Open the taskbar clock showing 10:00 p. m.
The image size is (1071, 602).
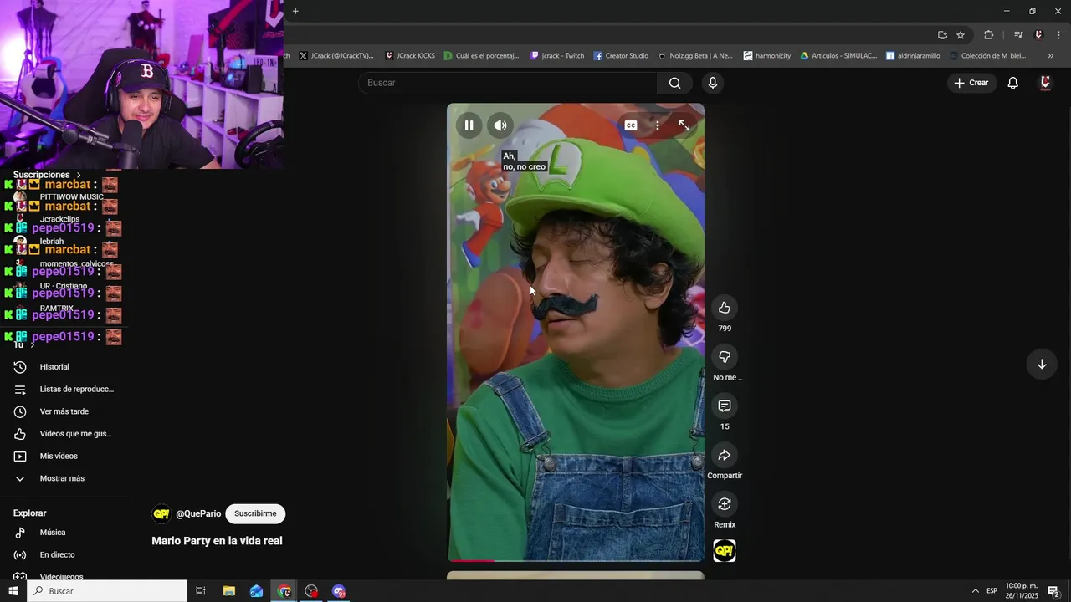[1022, 591]
